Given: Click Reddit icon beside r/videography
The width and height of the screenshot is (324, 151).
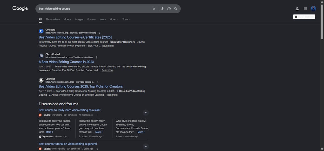Looking at the screenshot, I should [40, 149].
